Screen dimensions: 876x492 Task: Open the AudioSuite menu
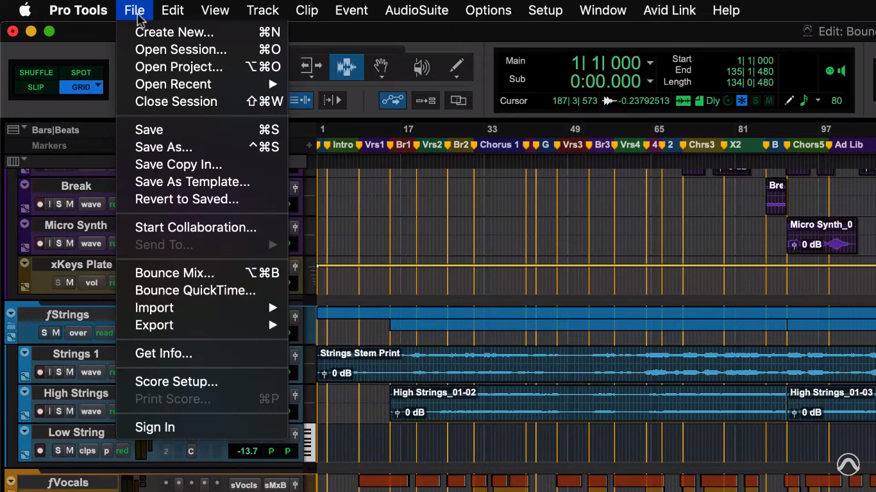[x=416, y=10]
